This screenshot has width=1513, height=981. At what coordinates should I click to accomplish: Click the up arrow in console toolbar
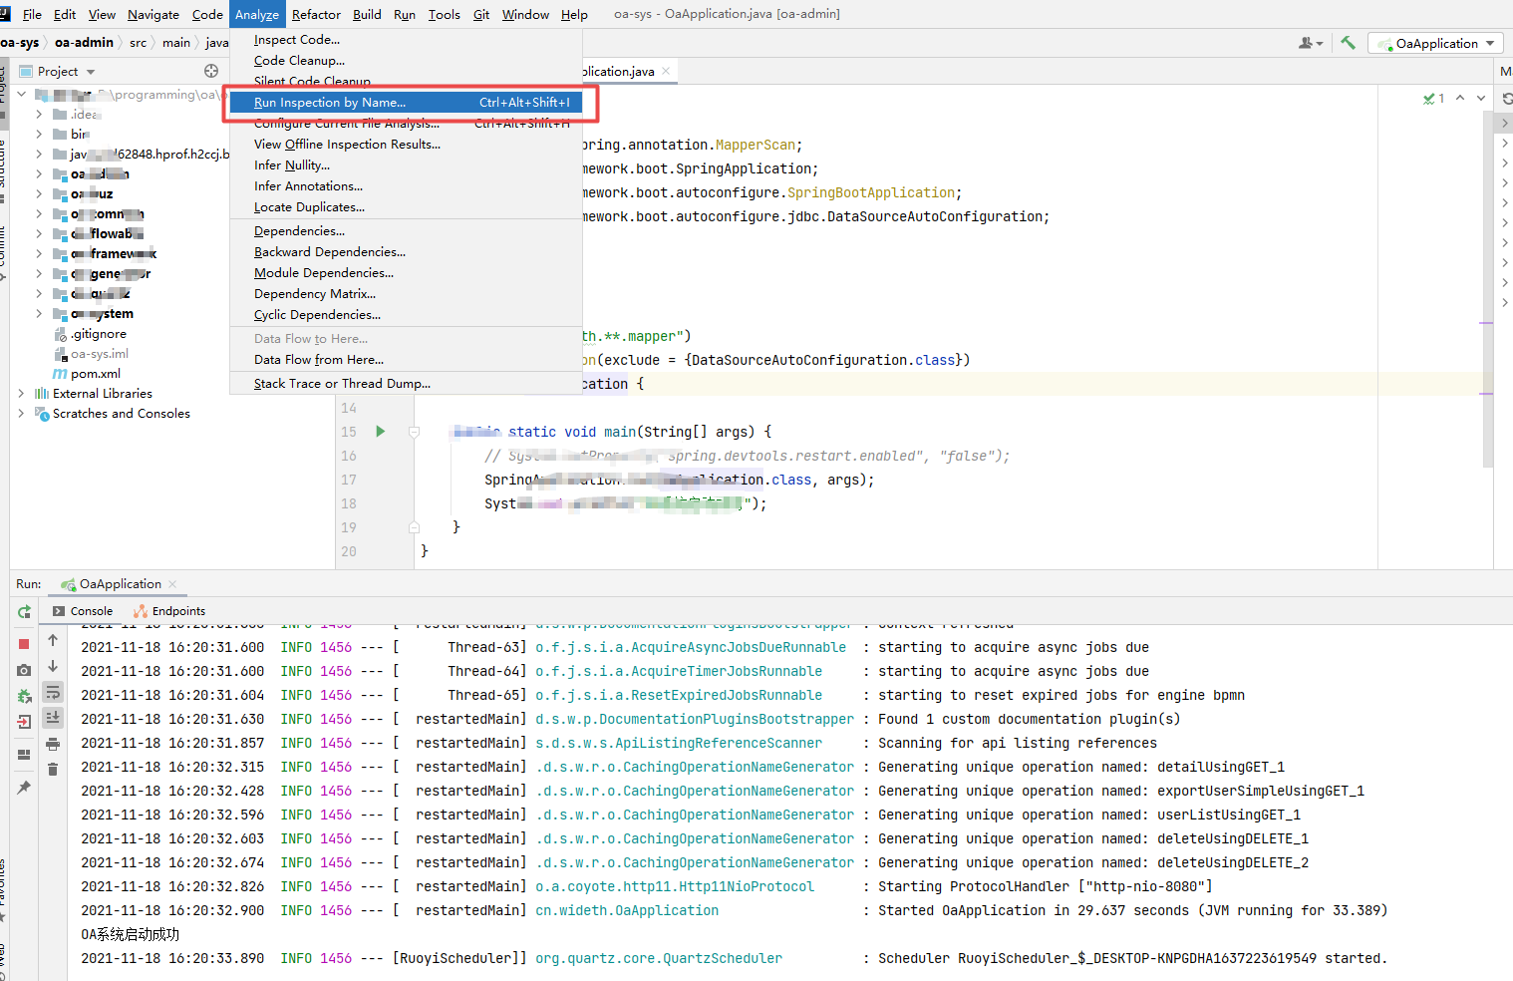(x=53, y=640)
